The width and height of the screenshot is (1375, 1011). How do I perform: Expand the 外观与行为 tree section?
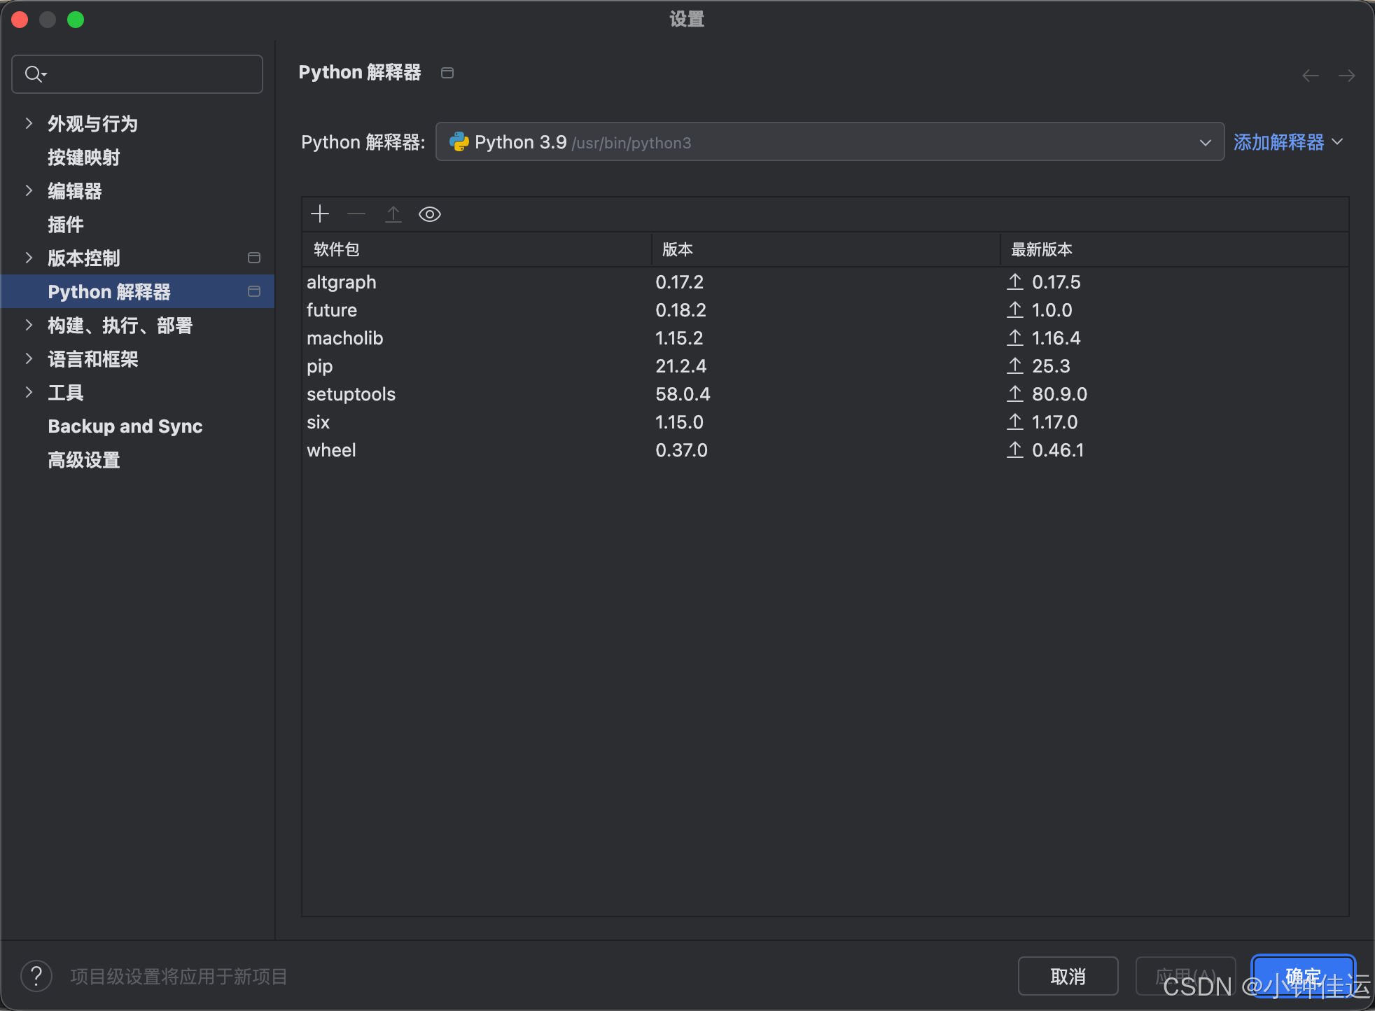click(x=29, y=124)
